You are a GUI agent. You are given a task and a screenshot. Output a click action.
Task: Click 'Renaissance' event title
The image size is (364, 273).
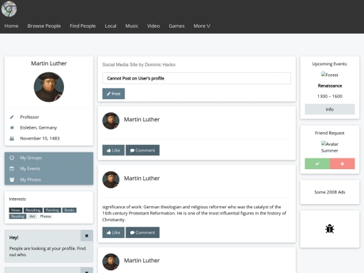330,86
